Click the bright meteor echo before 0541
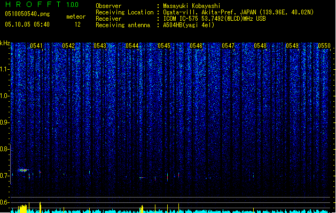Screen dimensions: 336x213 click(22, 170)
